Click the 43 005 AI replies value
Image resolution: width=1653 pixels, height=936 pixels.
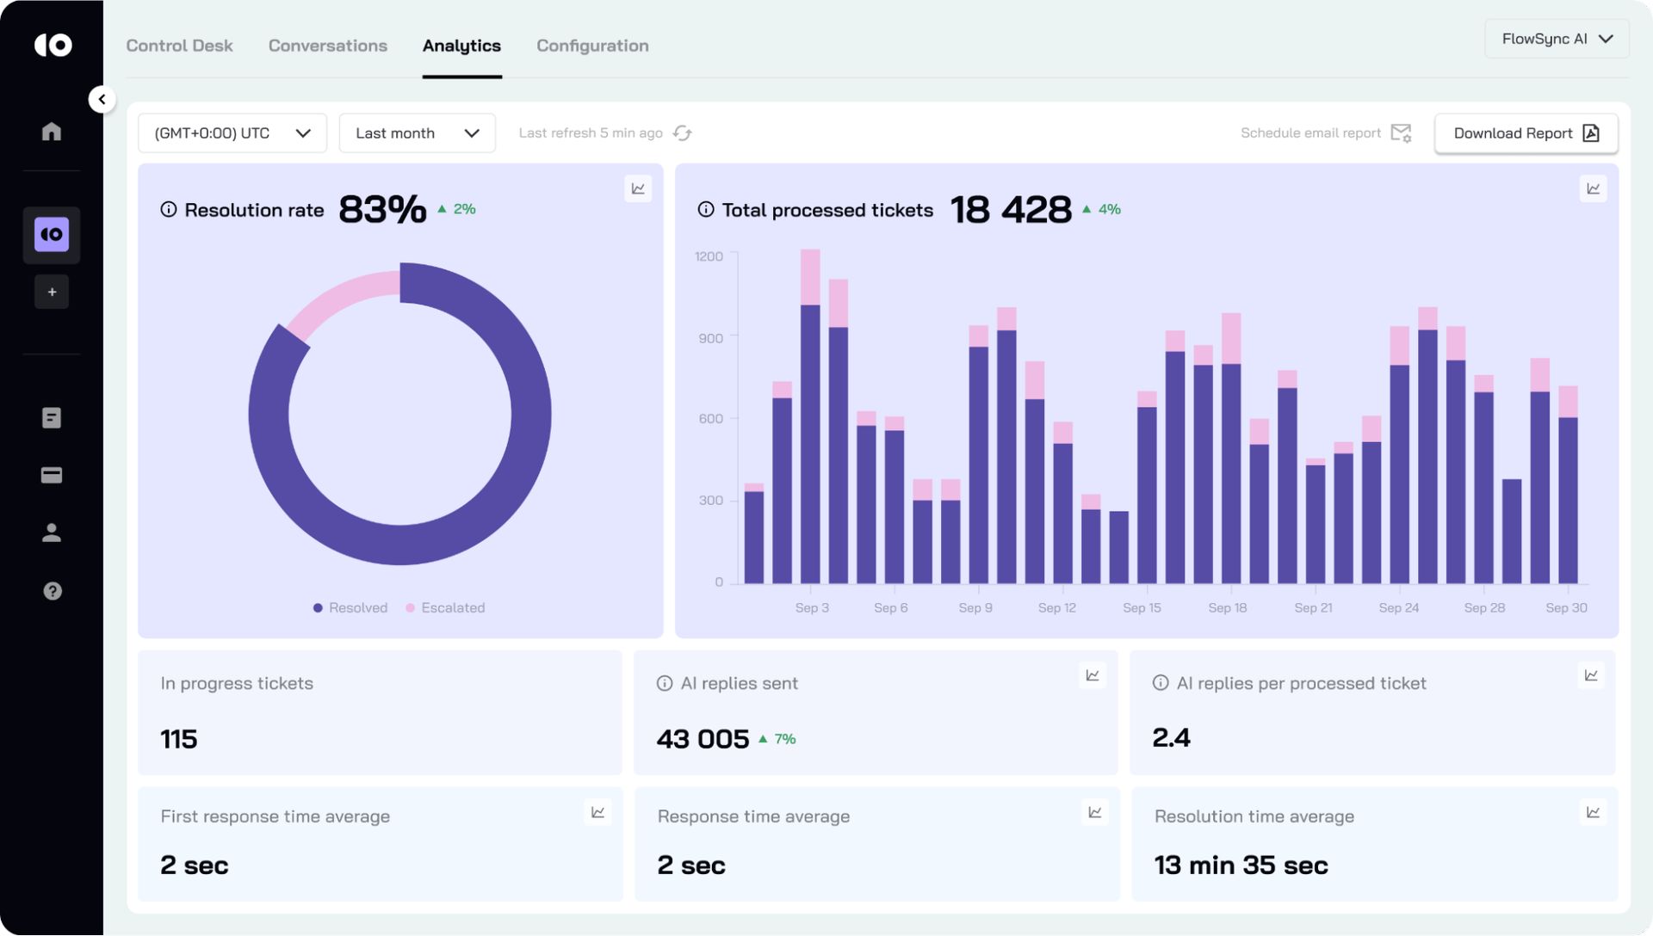click(703, 739)
